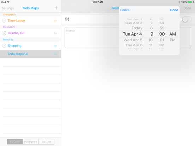Cancel the date picker popover

[125, 10]
